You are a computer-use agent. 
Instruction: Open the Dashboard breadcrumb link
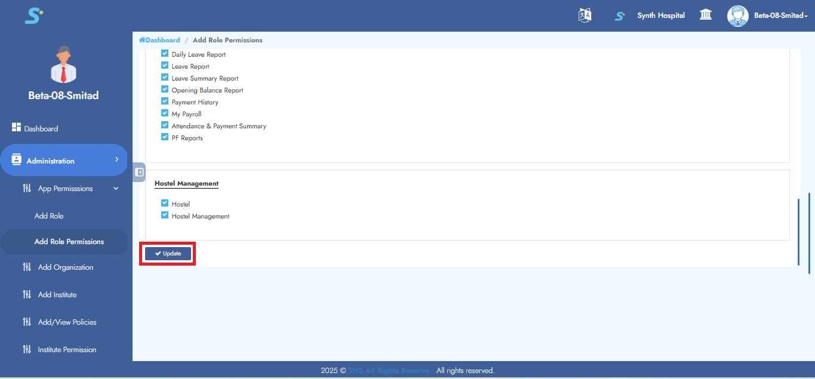(159, 39)
